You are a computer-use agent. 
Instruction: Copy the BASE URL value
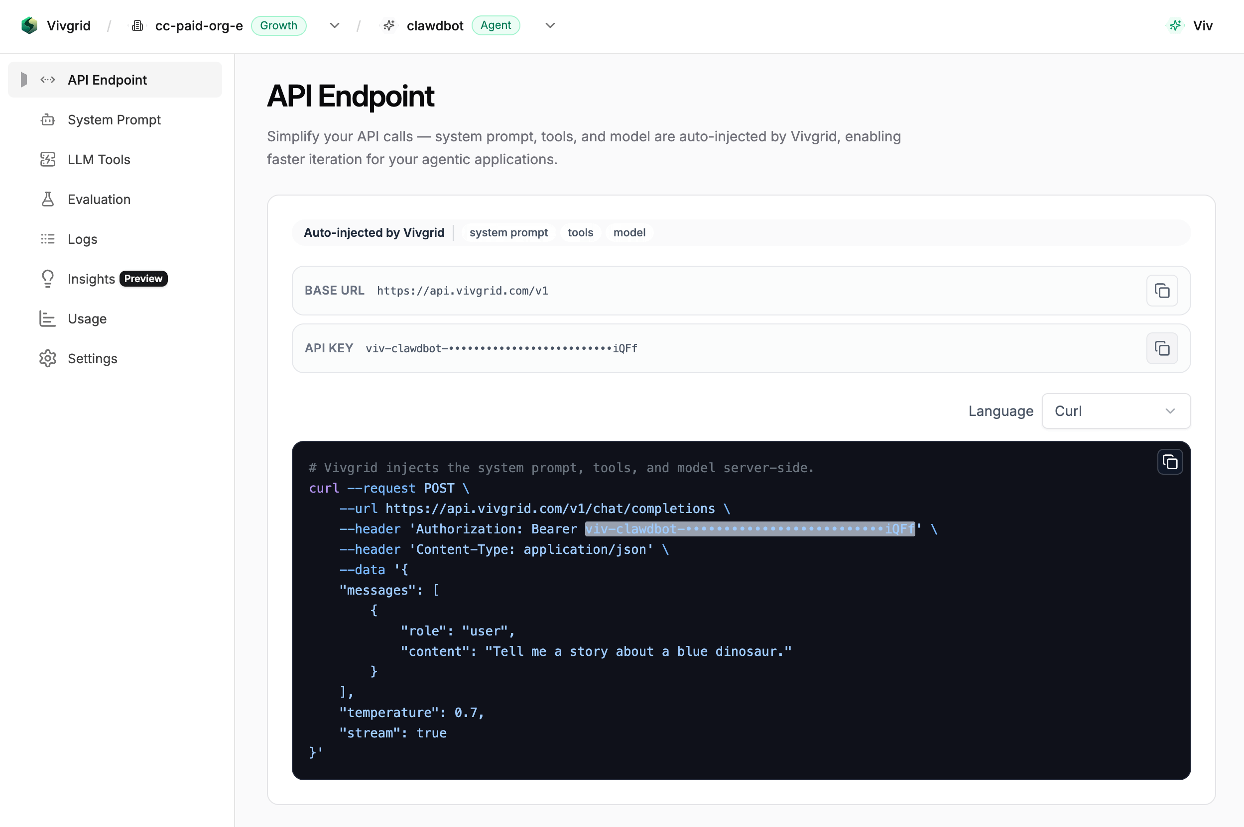[1162, 291]
